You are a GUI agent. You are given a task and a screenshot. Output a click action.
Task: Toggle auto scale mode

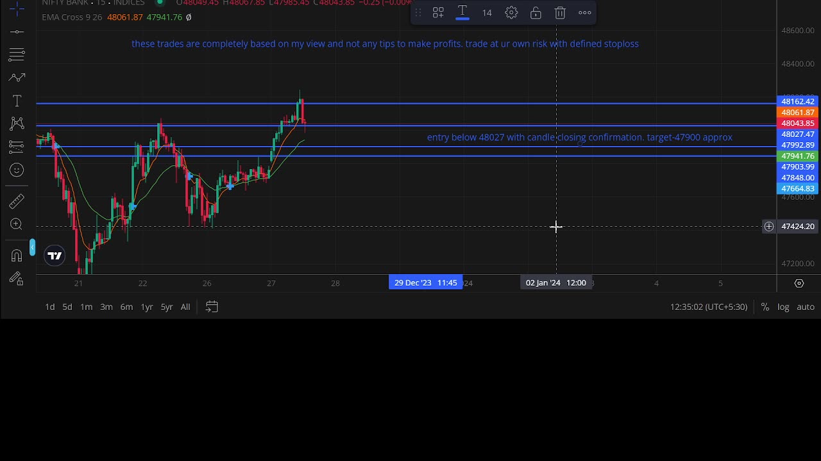tap(806, 307)
